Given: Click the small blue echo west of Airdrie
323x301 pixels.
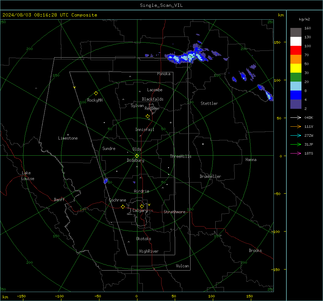Looking at the screenshot, I should [106, 181].
